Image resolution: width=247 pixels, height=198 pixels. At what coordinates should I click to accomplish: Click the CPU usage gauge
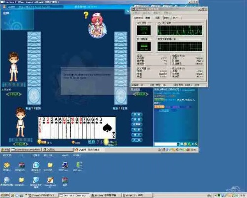point(144,30)
